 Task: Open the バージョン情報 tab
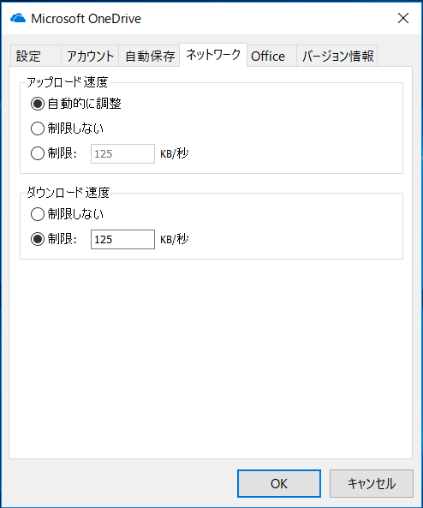point(337,56)
